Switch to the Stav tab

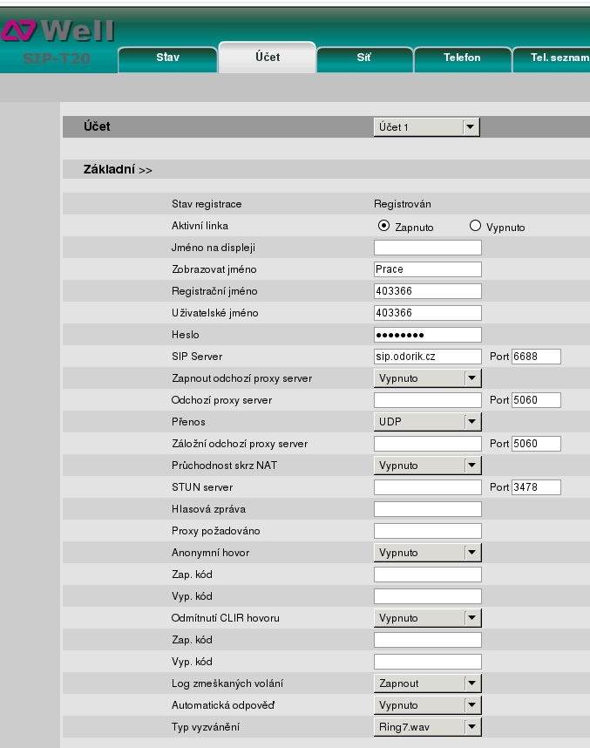(167, 58)
